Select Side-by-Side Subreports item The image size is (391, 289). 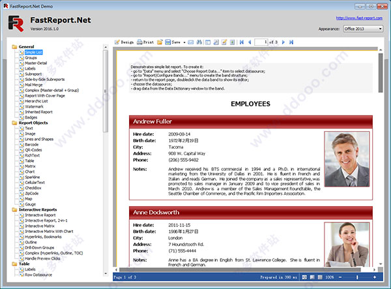click(x=44, y=80)
